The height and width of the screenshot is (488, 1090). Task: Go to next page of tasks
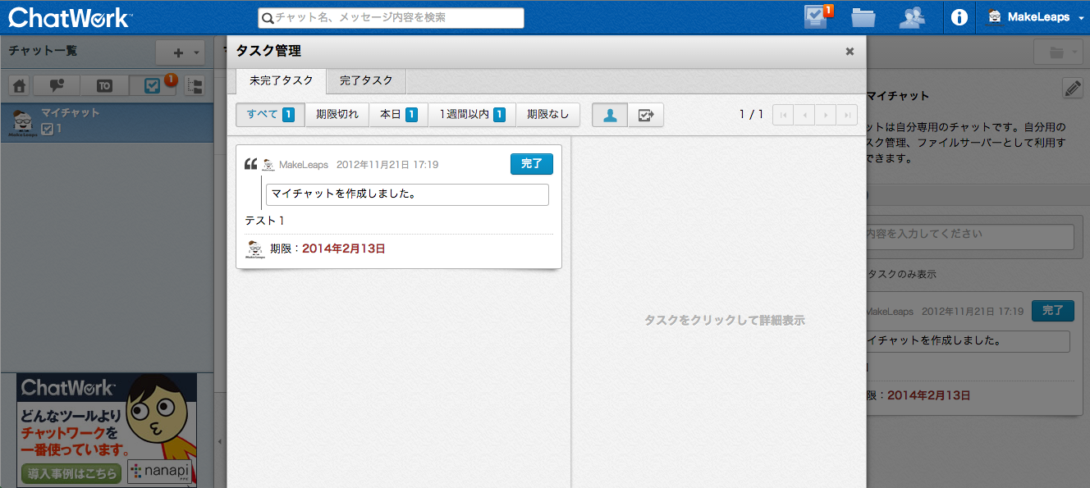[826, 115]
